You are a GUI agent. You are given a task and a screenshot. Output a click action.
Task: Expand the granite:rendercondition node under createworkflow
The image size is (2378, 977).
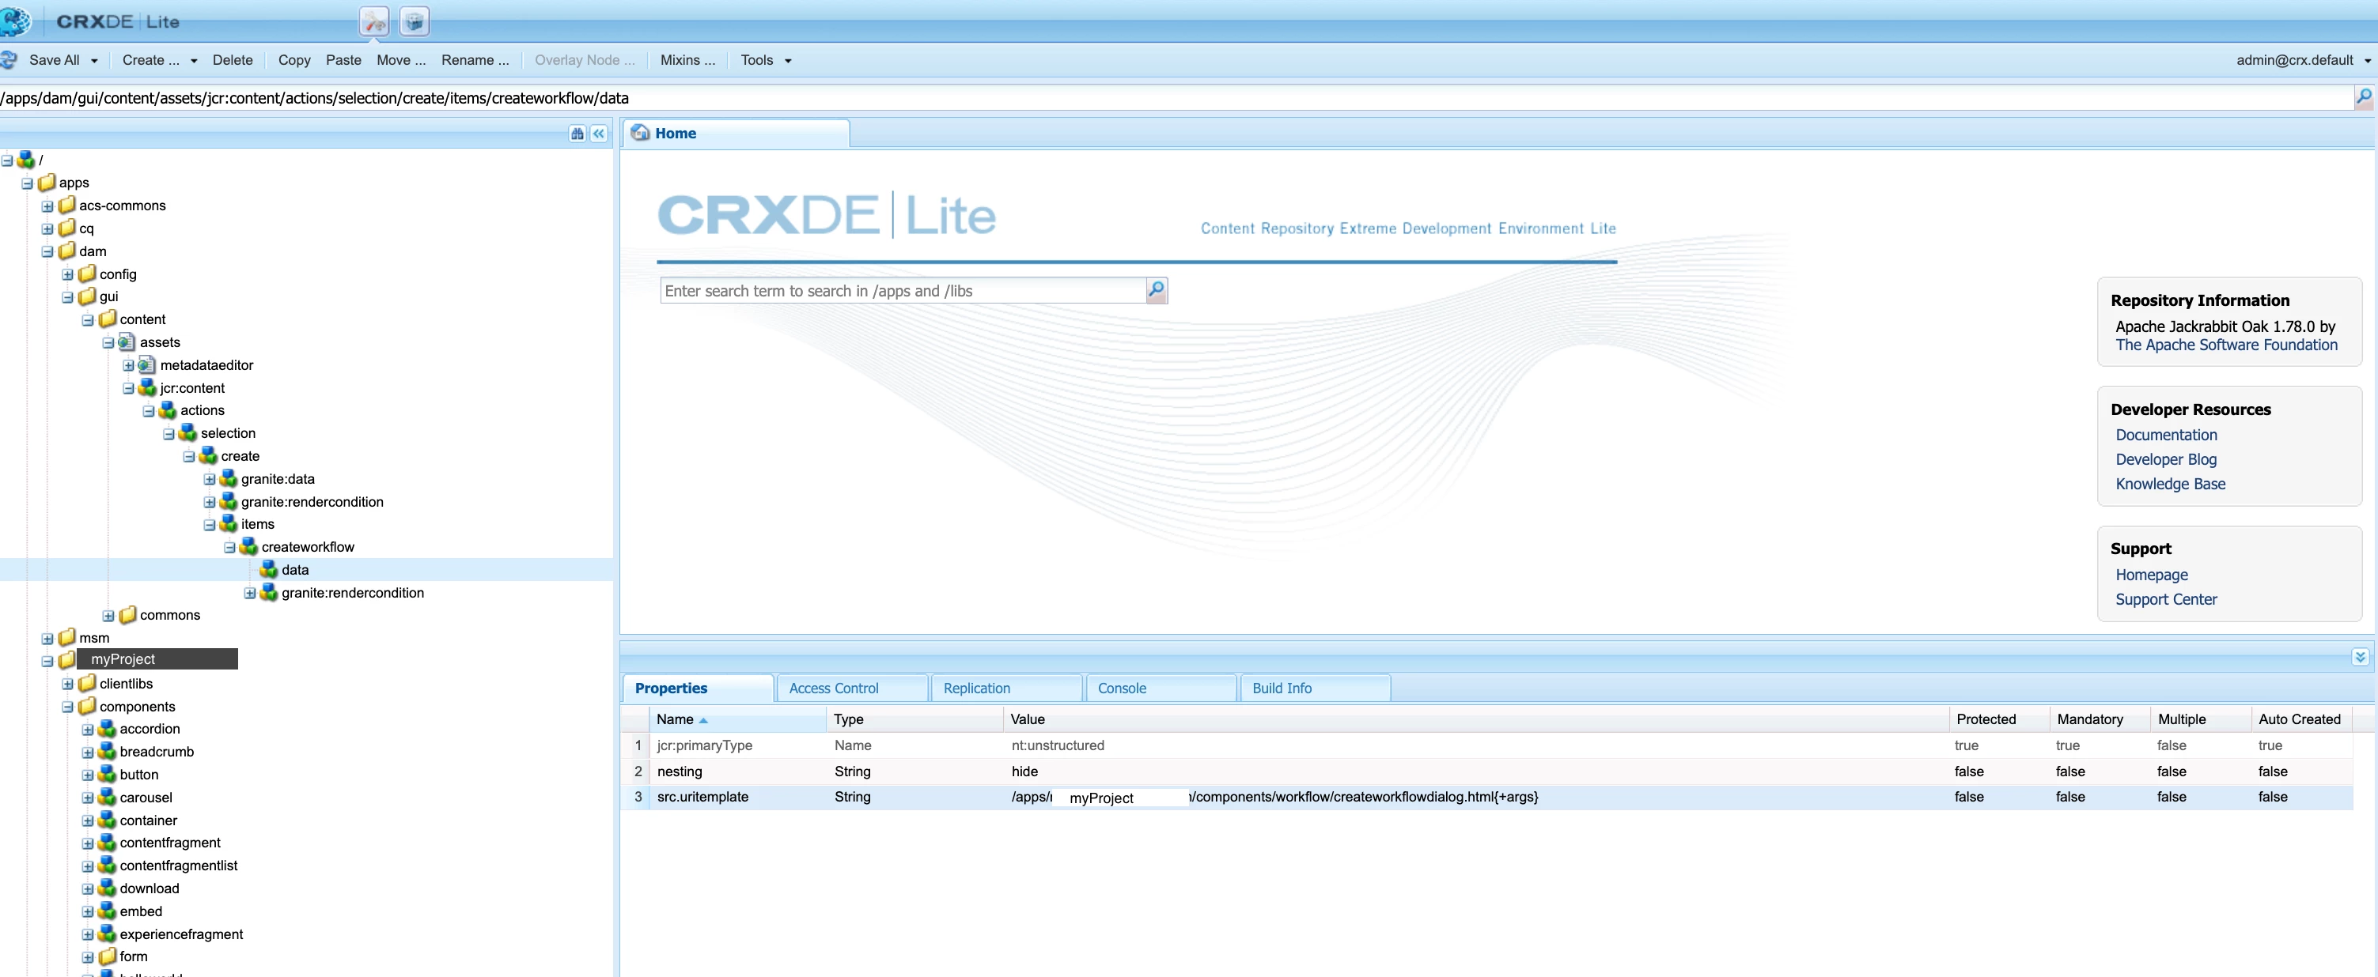click(x=249, y=593)
